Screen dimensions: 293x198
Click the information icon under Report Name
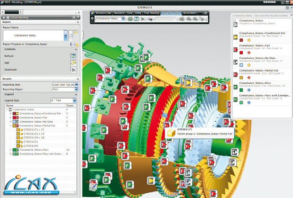click(x=71, y=44)
